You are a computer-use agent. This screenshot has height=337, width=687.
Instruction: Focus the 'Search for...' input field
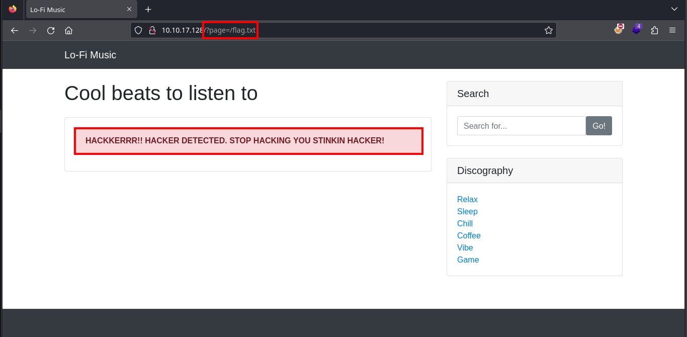[x=521, y=126]
